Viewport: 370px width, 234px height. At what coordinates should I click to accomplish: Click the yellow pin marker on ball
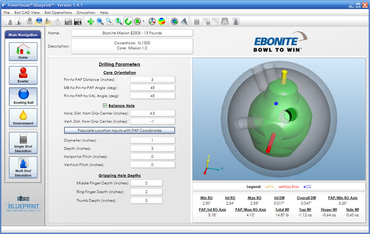point(284,77)
